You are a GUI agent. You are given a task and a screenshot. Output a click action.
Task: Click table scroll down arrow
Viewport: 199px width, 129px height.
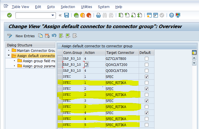(194, 63)
